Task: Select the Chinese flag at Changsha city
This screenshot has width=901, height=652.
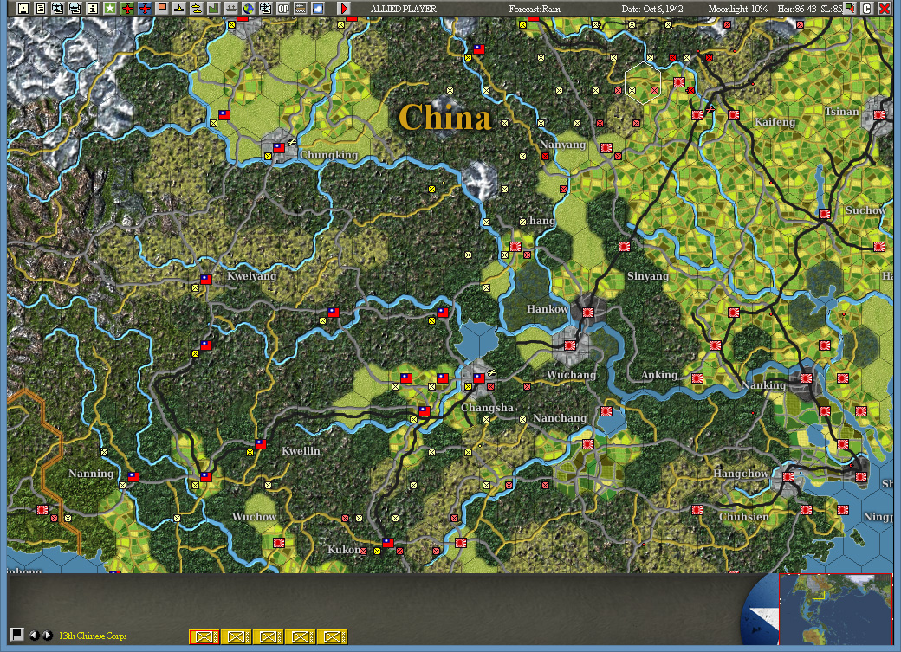Action: coord(478,378)
